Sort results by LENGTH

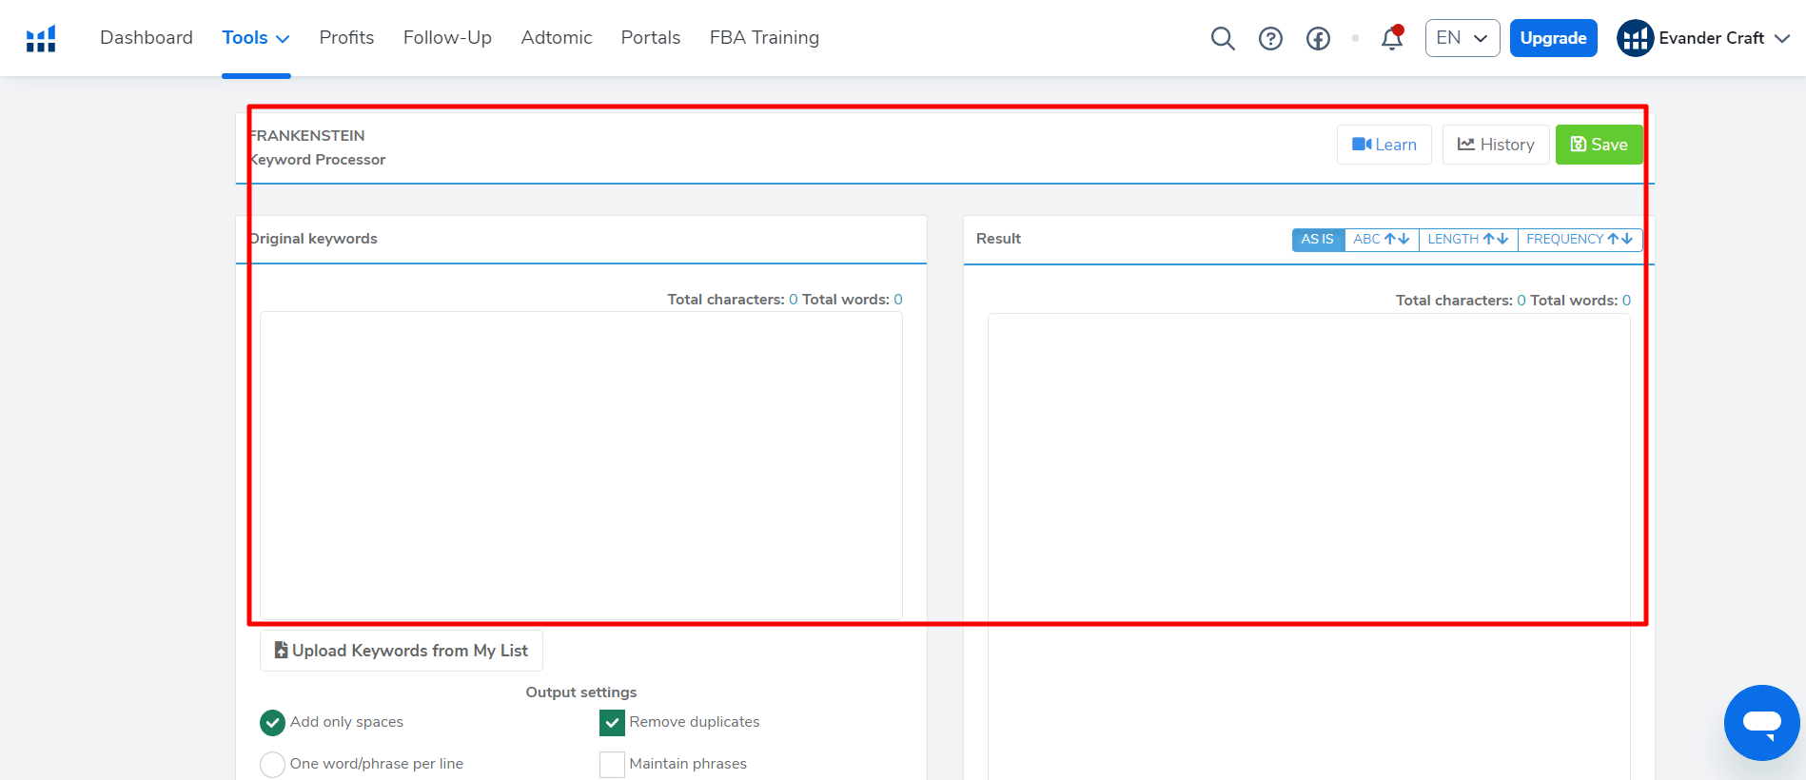tap(1468, 240)
